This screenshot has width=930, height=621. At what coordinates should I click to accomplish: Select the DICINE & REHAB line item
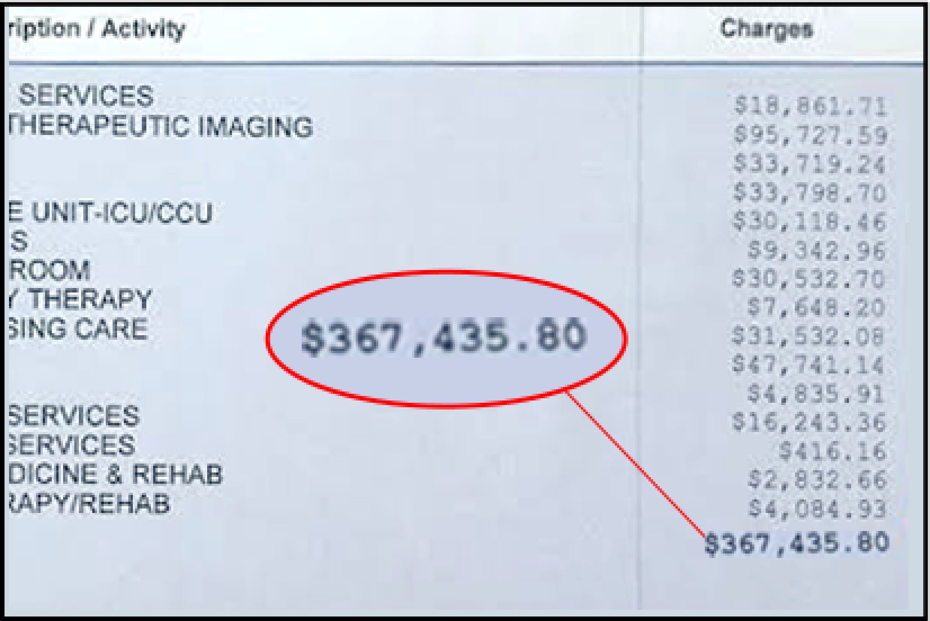coord(115,474)
